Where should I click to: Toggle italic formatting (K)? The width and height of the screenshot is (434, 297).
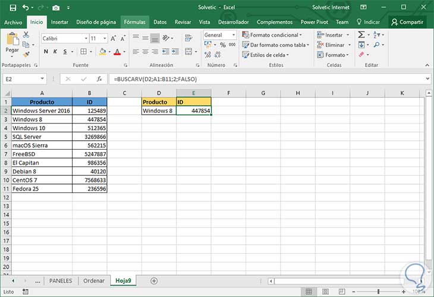(x=55, y=52)
